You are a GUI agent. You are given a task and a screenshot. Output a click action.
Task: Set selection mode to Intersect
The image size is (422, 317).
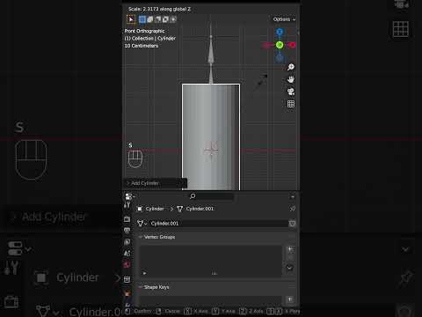[173, 19]
